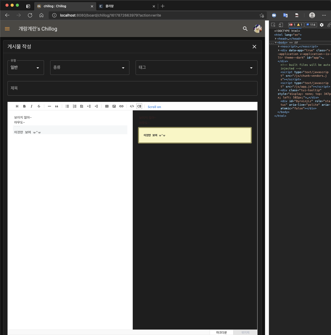Screen dimensions: 331x335
Task: Expand the tui-tooltip div element
Action: click(279, 90)
